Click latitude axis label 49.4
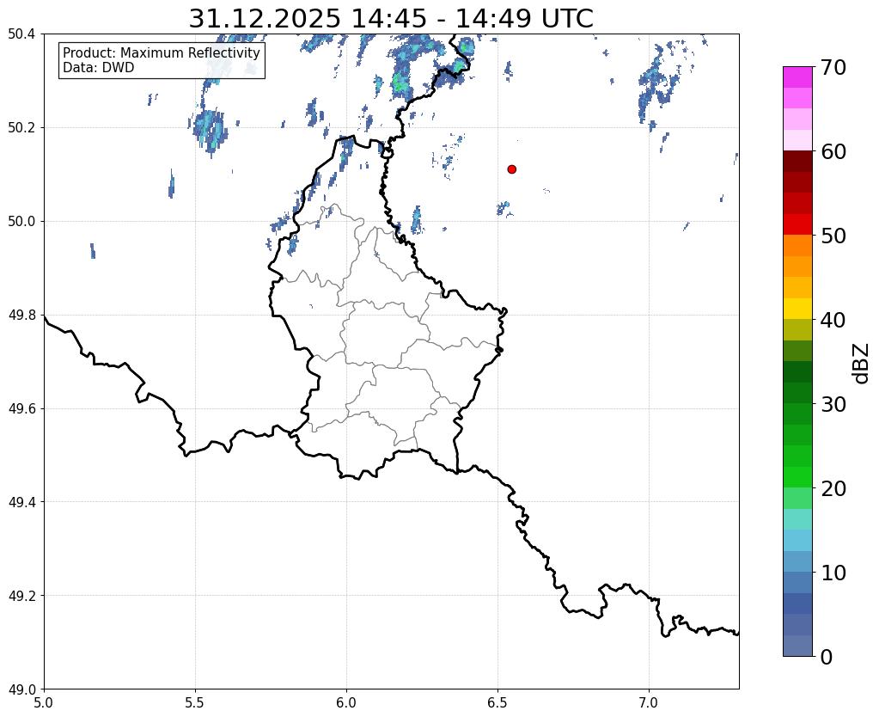This screenshot has height=717, width=879. (21, 502)
